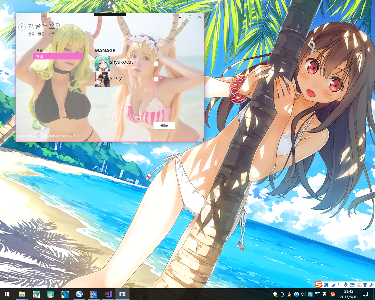Maximize the 初音社签到 window
The image size is (375, 300).
[x=190, y=17]
